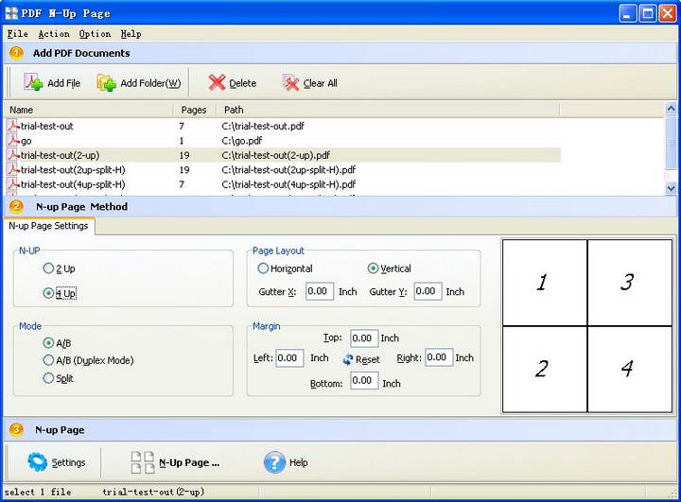Image resolution: width=681 pixels, height=502 pixels.
Task: Click layout preview cell 3
Action: click(x=630, y=283)
